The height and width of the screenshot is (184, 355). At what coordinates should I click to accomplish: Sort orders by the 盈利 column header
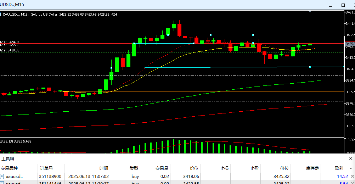coord(339,168)
